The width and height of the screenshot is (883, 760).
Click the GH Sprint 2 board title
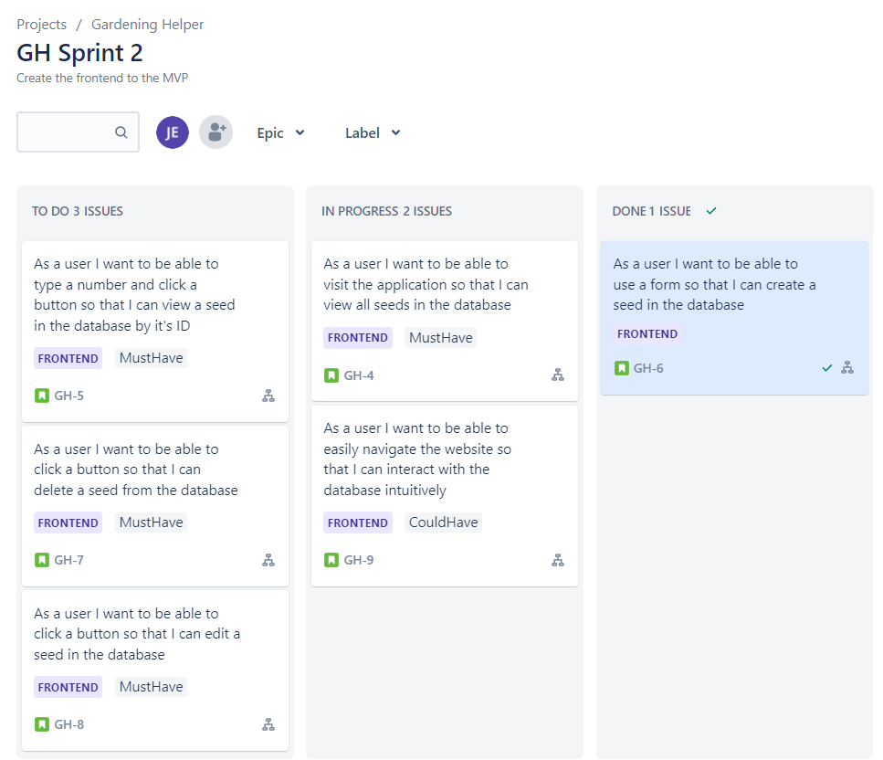click(79, 53)
